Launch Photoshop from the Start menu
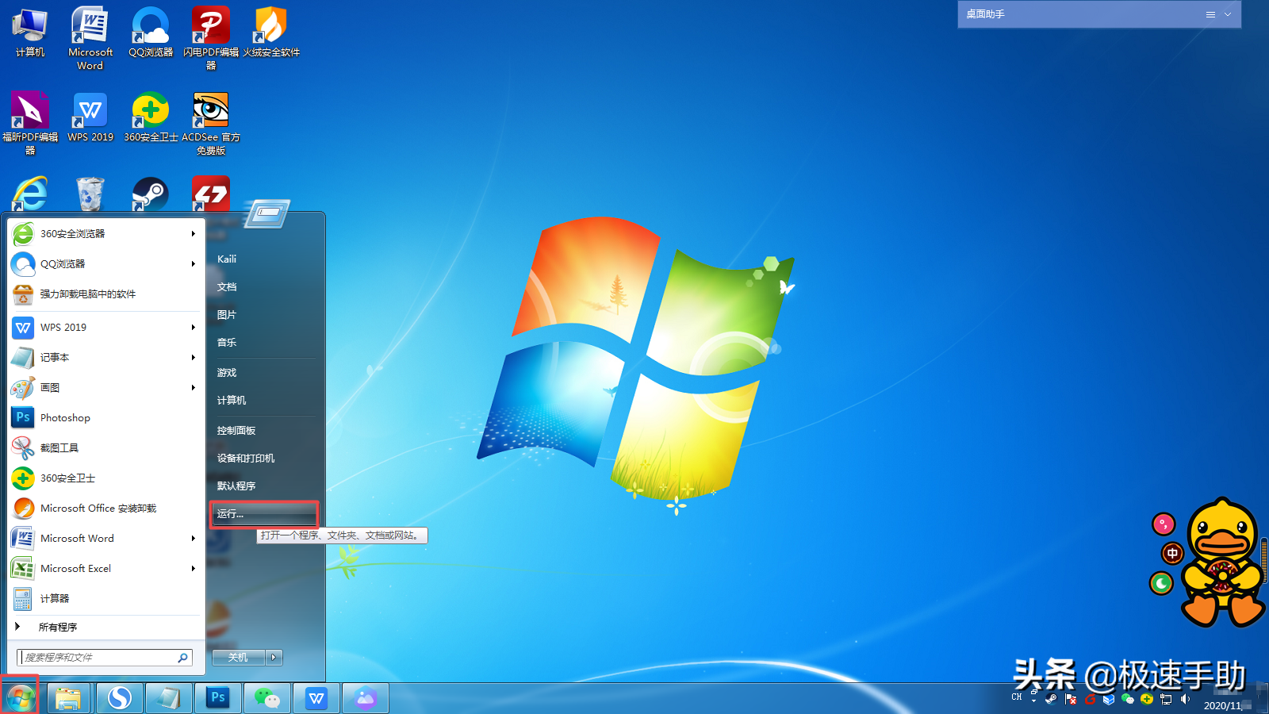The image size is (1269, 714). pyautogui.click(x=105, y=417)
